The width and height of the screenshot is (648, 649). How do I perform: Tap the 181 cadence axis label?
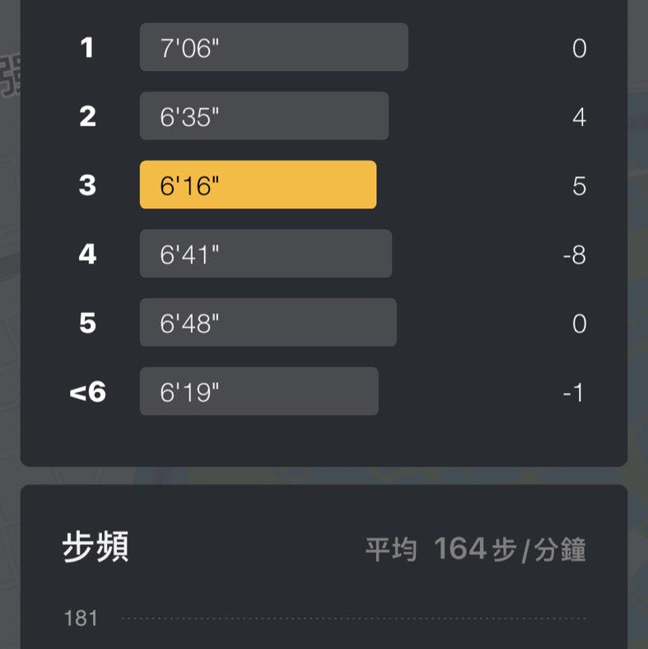point(81,618)
